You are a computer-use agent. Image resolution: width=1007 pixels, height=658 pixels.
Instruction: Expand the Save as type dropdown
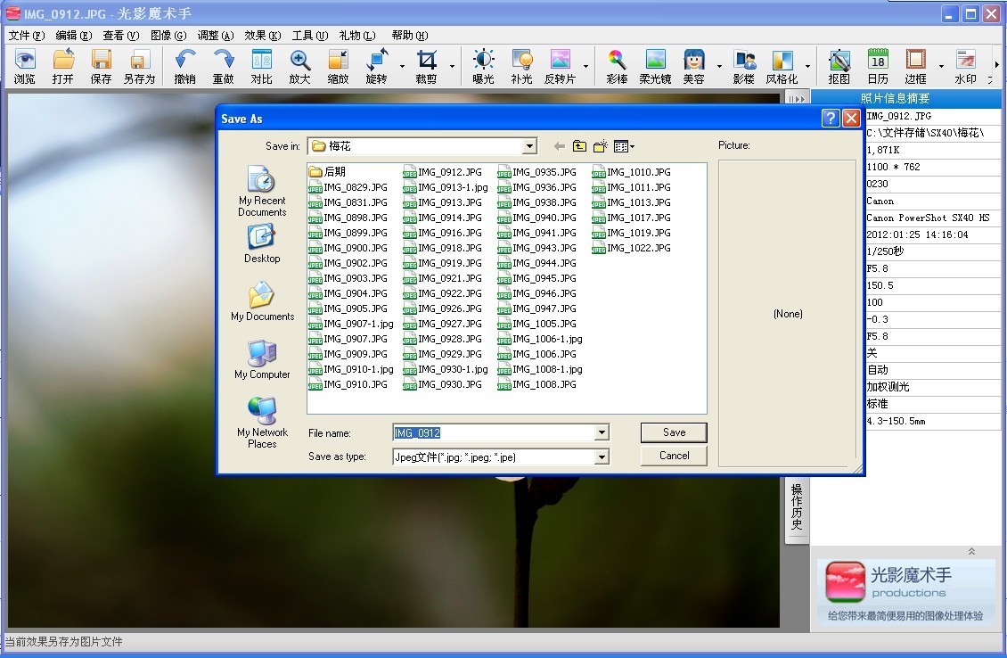point(602,457)
